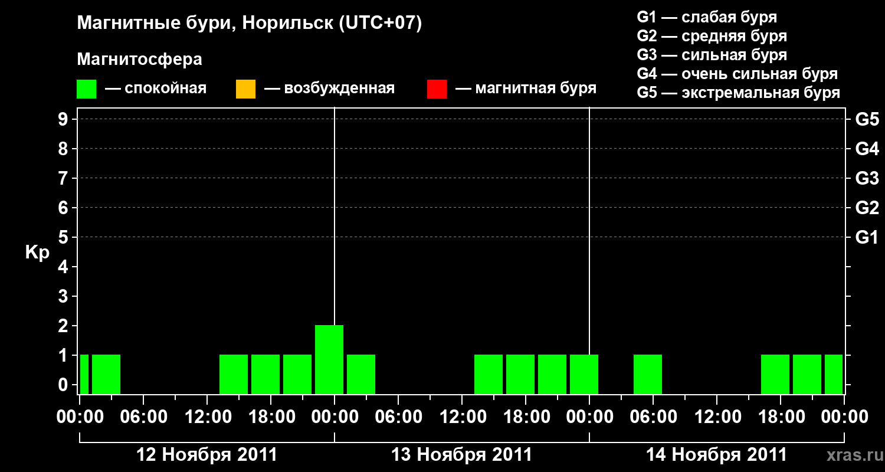Select the 'G2 — средняя буря' legend line
885x472 pixels.
pos(712,36)
